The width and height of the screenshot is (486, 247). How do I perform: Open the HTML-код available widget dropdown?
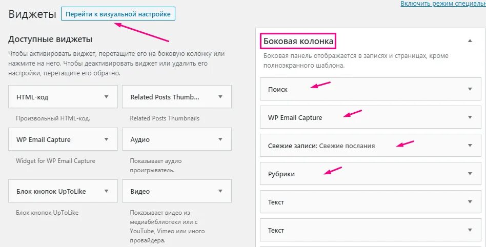pos(107,96)
